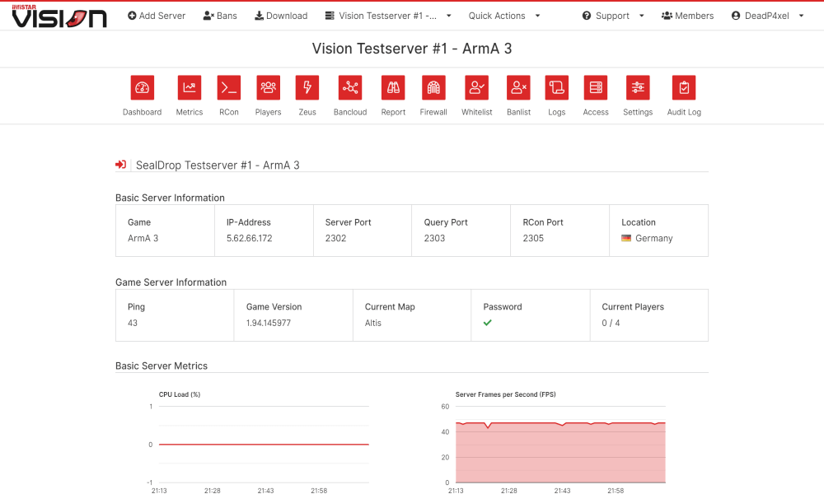This screenshot has width=824, height=494.
Task: Click the Current Players value 0 / 4
Action: 611,323
